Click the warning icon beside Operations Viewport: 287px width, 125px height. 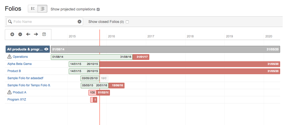click(x=9, y=57)
